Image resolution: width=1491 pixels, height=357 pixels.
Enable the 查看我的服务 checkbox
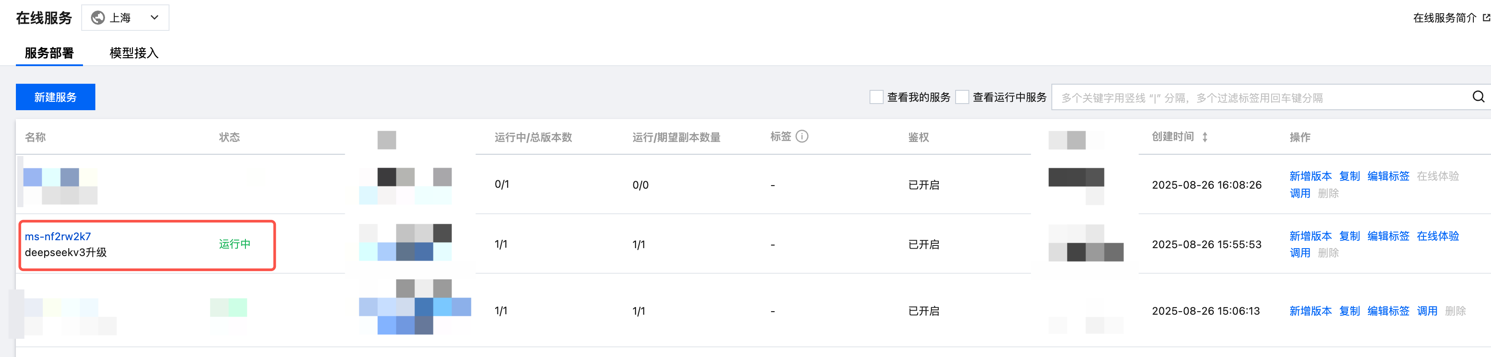click(876, 97)
